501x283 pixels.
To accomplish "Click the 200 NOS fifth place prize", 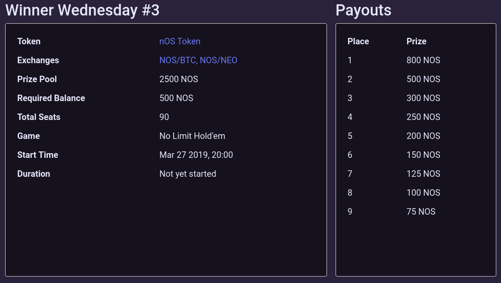I will pos(423,136).
